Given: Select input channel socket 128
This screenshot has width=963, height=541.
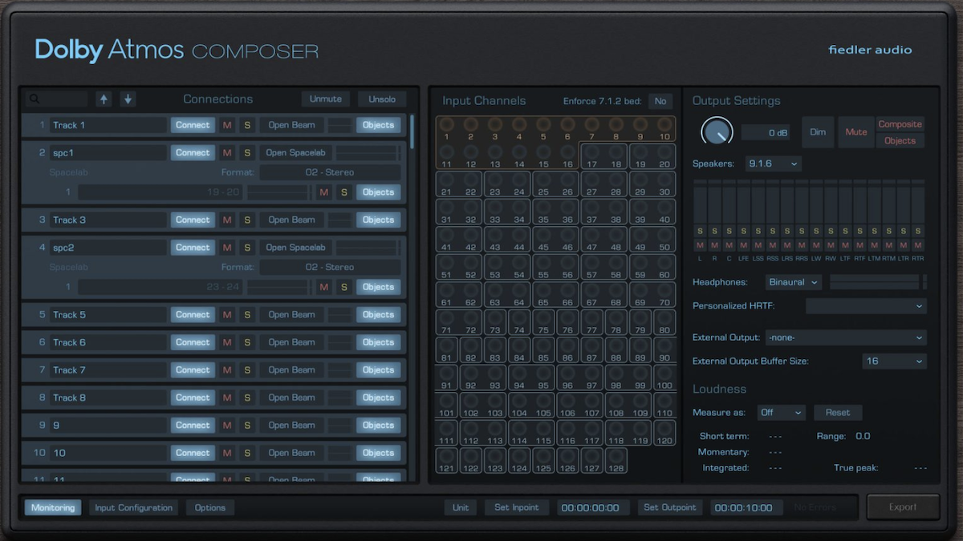Looking at the screenshot, I should pos(616,458).
